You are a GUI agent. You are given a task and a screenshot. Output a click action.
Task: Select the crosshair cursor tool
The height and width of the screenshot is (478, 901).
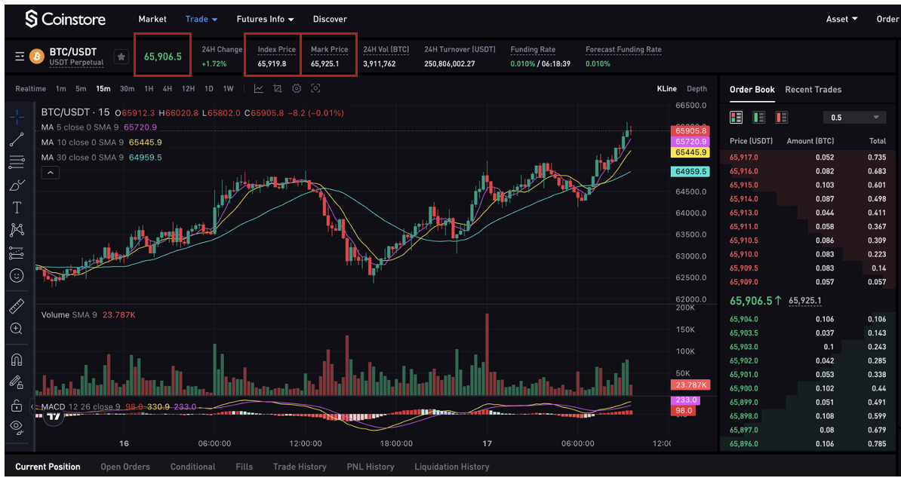(17, 117)
